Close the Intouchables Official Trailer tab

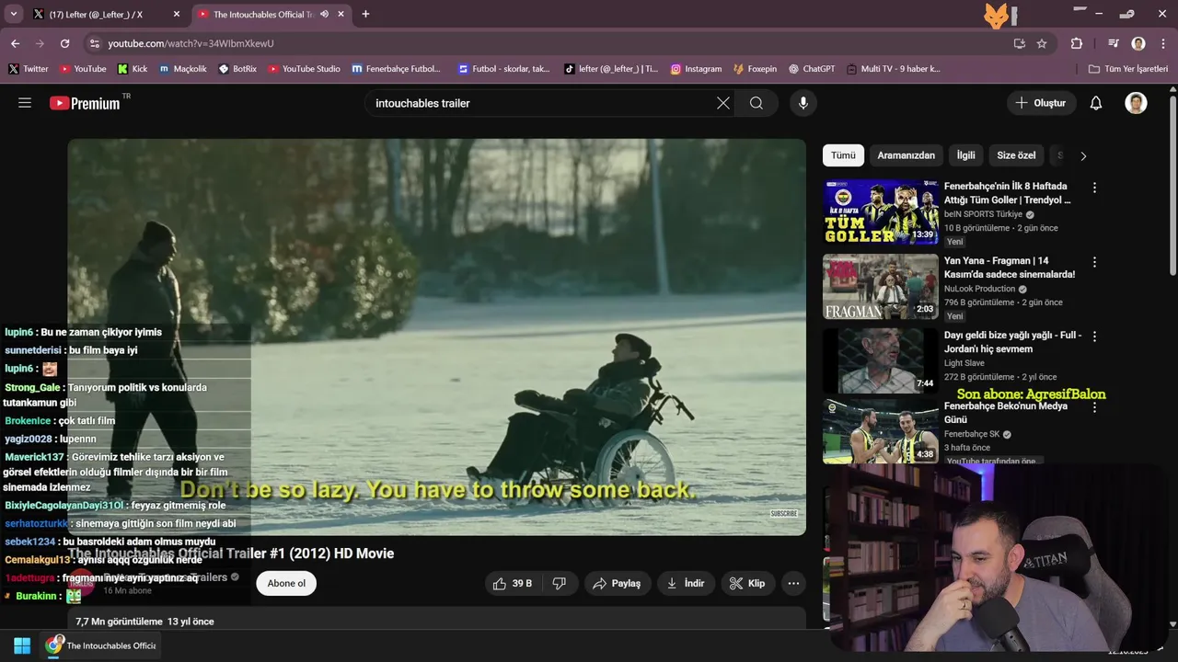(x=341, y=14)
